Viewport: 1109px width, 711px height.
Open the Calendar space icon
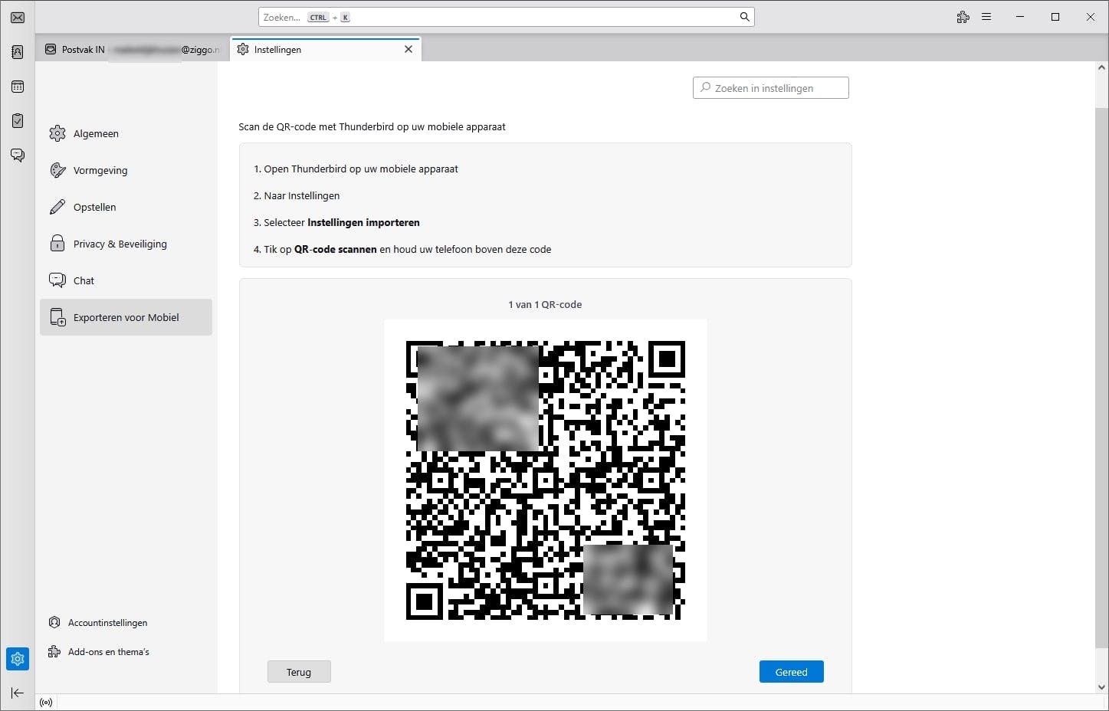click(17, 86)
